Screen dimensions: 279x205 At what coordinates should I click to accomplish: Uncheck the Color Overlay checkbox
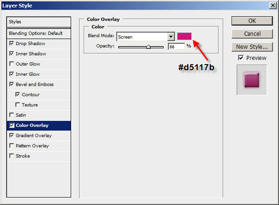(12, 126)
